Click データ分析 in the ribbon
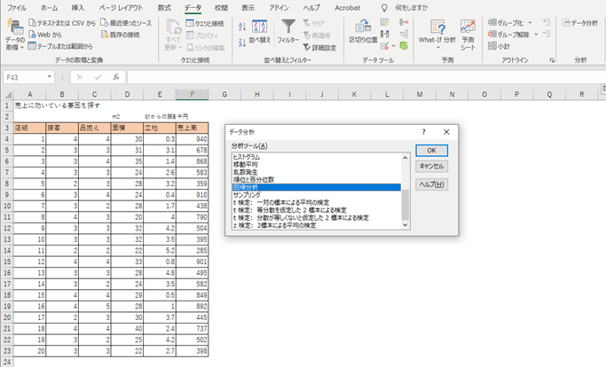Image resolution: width=606 pixels, height=367 pixels. click(579, 23)
